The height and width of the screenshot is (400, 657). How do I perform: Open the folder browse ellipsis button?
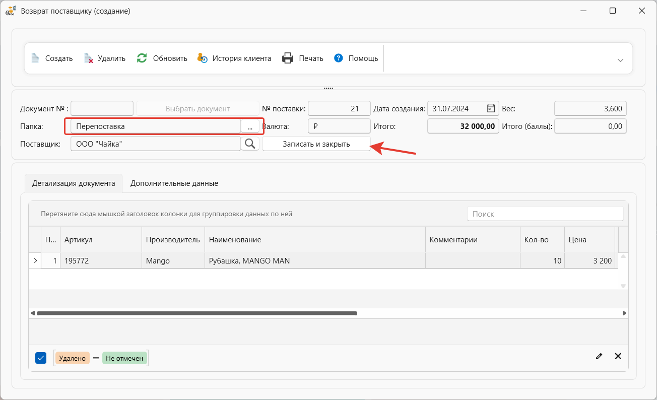(250, 126)
